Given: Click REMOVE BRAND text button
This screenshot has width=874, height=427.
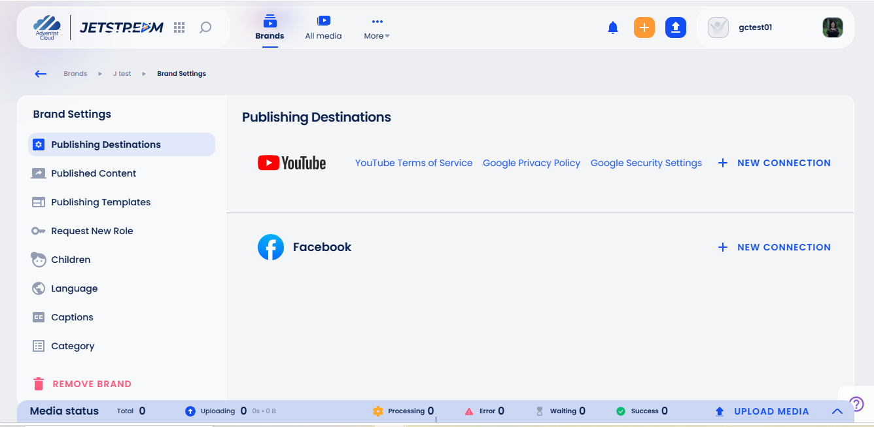Looking at the screenshot, I should (x=92, y=384).
